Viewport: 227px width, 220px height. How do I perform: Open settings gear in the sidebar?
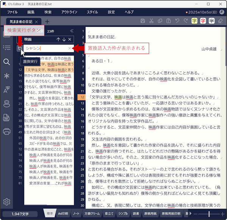pos(6,202)
